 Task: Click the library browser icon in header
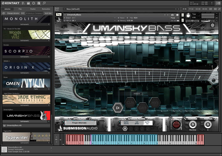click(23, 3)
